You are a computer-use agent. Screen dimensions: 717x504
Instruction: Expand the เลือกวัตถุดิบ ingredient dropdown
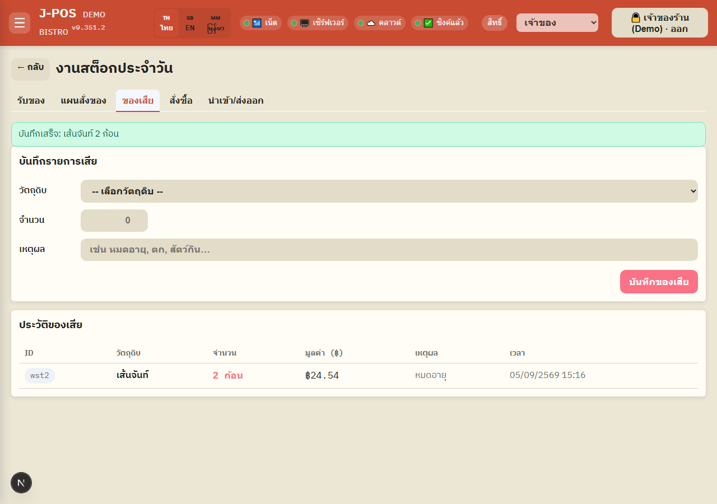[389, 191]
